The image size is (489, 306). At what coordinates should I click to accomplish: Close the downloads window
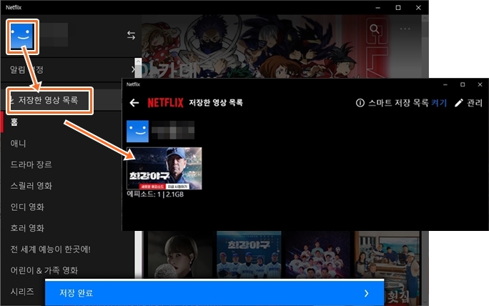pyautogui.click(x=480, y=84)
